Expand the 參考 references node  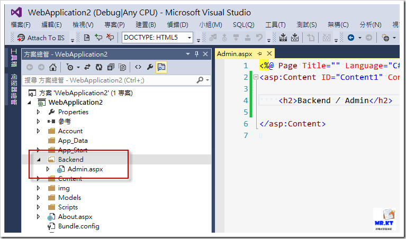click(38, 121)
